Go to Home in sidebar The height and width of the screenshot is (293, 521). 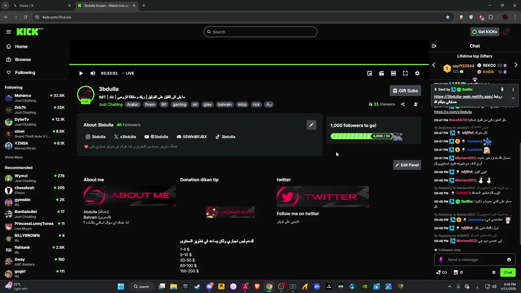point(17,46)
